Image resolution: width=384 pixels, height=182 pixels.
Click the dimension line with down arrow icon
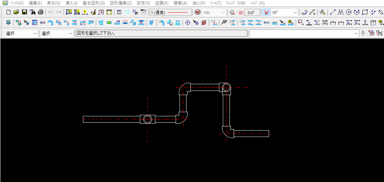point(309,23)
